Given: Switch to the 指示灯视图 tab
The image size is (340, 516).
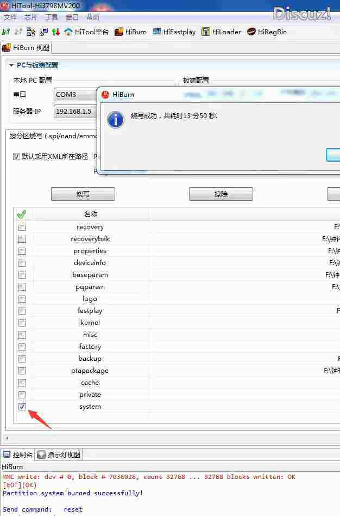Looking at the screenshot, I should click(59, 454).
